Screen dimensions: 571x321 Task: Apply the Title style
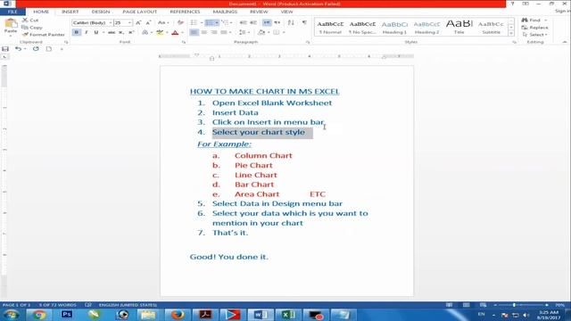tap(459, 28)
